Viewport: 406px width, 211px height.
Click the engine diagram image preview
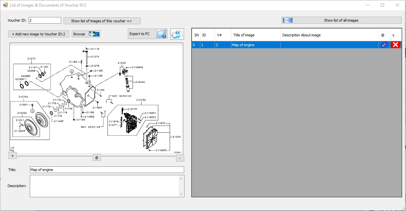[x=96, y=98]
